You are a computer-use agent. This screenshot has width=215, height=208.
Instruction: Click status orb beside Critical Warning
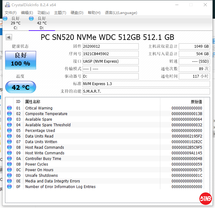(9, 108)
